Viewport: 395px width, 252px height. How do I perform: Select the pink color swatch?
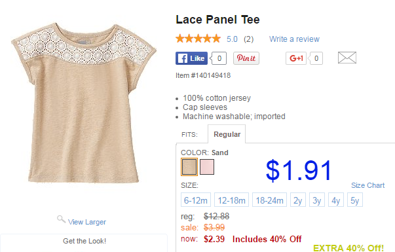pos(207,167)
